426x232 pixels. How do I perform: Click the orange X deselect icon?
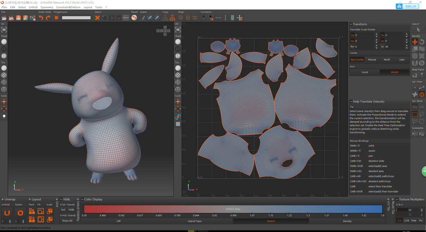click(97, 18)
